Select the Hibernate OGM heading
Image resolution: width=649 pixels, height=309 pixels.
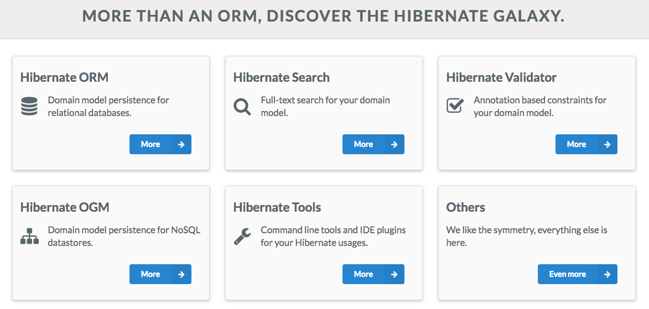pos(65,207)
